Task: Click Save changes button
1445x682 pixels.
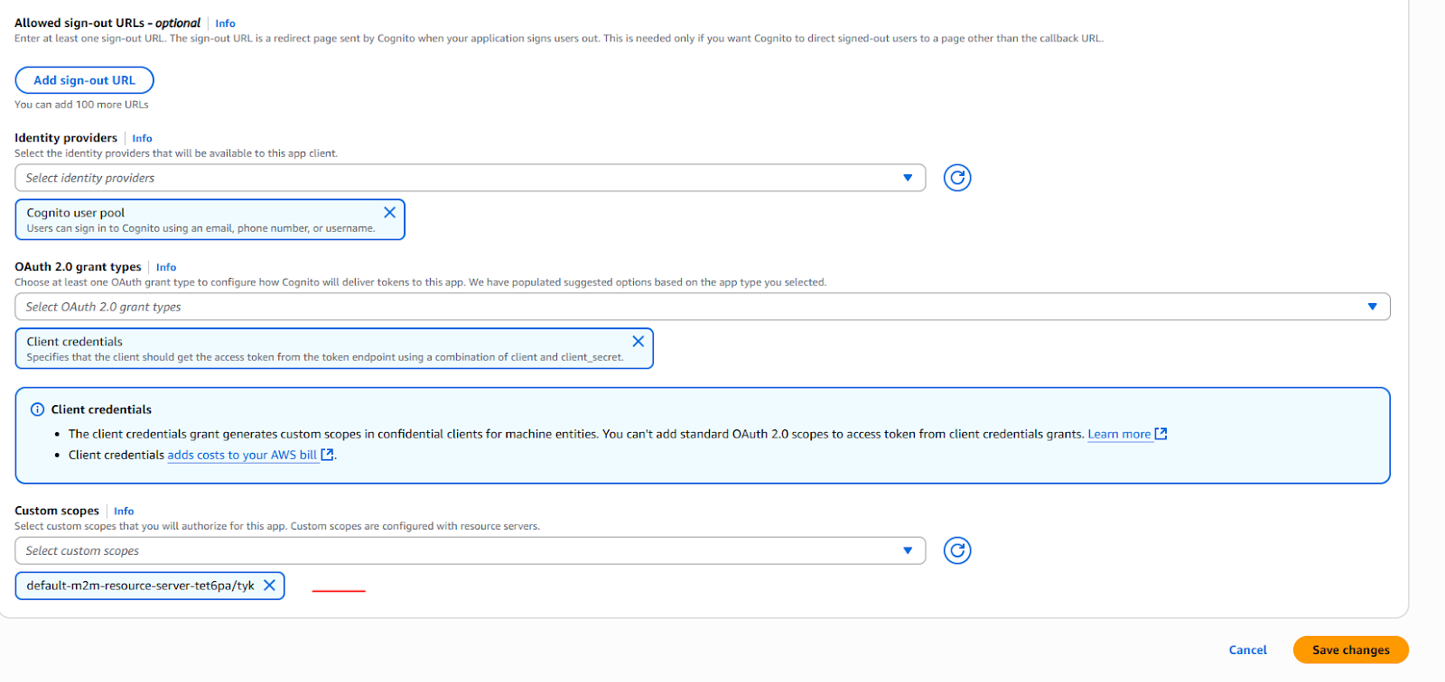Action: click(x=1350, y=650)
